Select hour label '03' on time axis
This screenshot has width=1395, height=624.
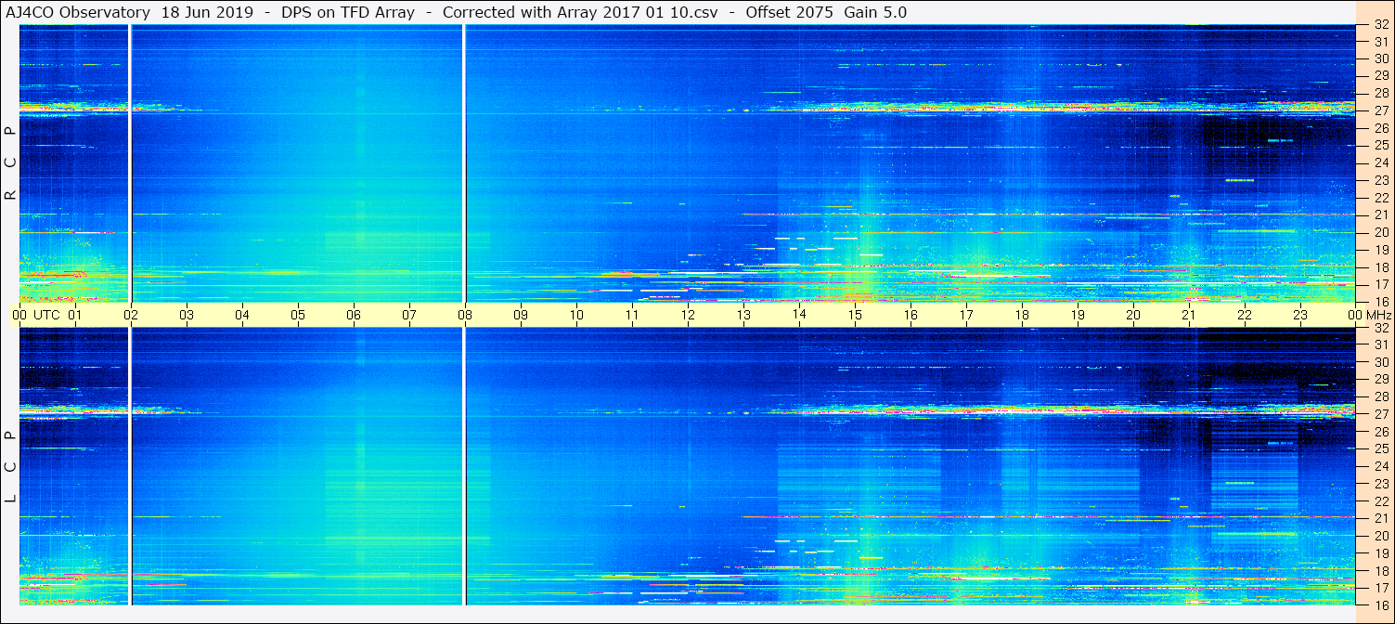point(187,315)
